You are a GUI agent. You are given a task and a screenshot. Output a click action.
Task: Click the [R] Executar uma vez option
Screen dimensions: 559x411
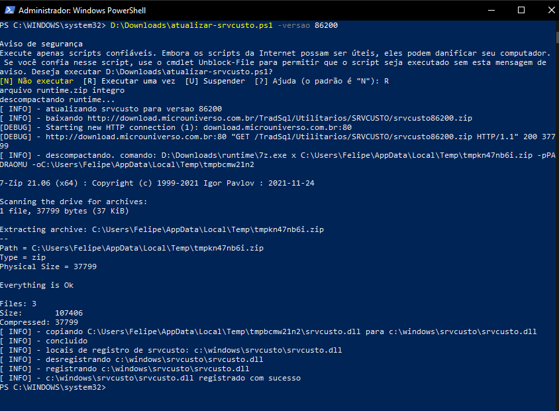point(129,81)
